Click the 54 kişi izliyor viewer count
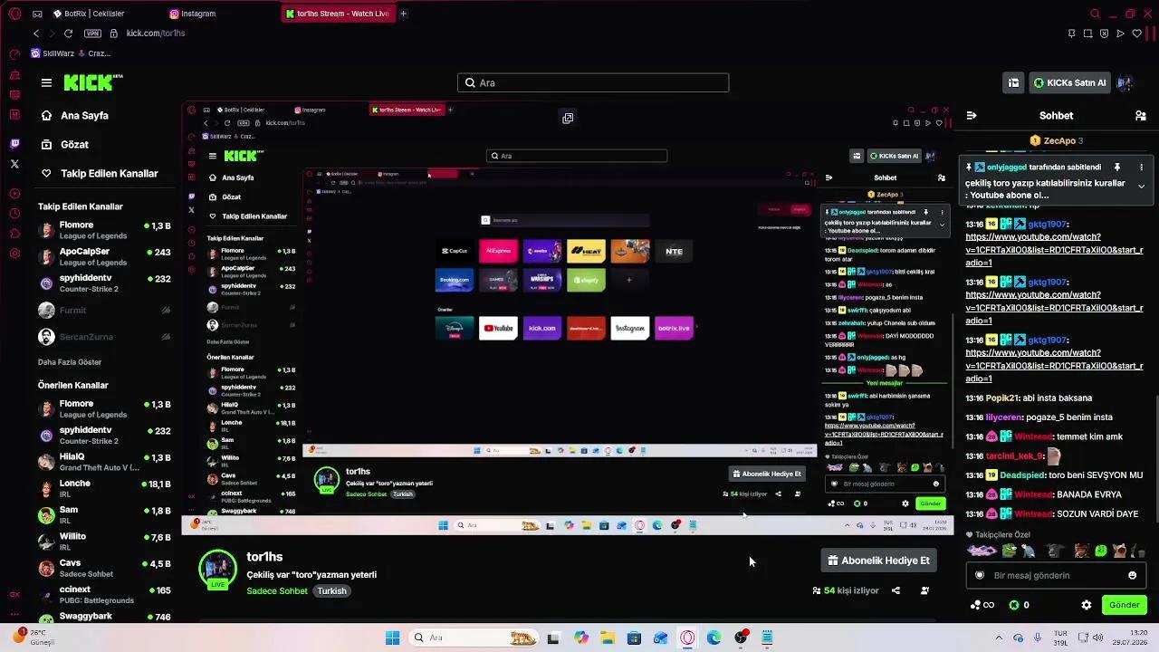This screenshot has width=1159, height=652. tap(846, 590)
